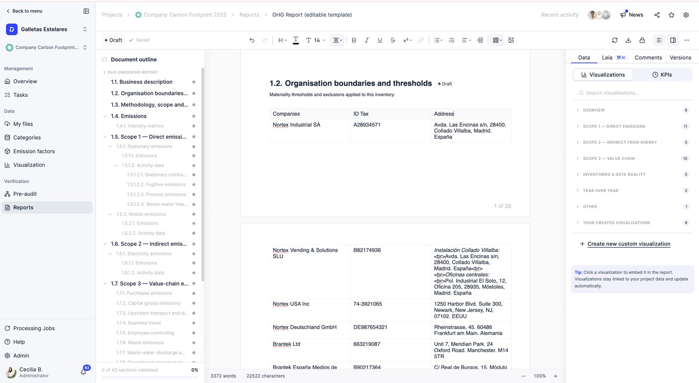
Task: Refresh the report data
Action: (615, 40)
